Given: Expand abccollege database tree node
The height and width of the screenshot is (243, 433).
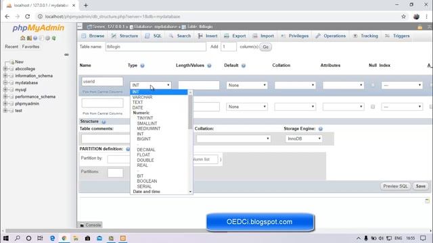Looking at the screenshot, I should click(x=5, y=69).
